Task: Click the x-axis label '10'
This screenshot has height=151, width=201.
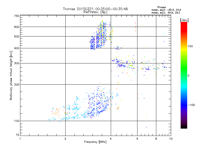Action: point(171,139)
